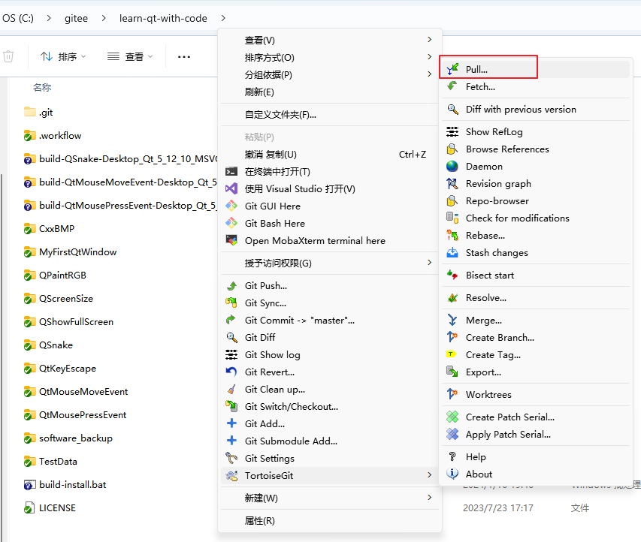The width and height of the screenshot is (641, 542).
Task: Click the Git Sync icon
Action: [x=231, y=303]
